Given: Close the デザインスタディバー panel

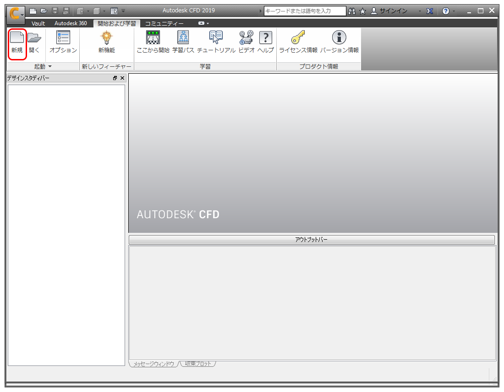Looking at the screenshot, I should click(x=122, y=78).
